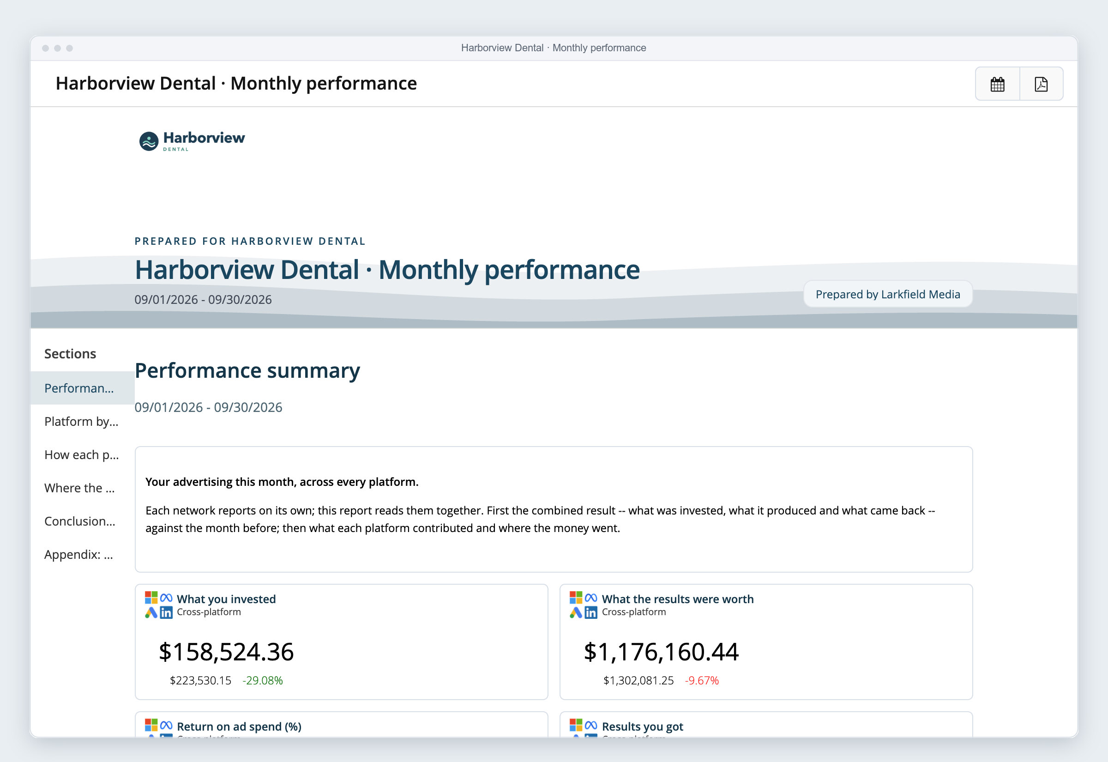
Task: Open the date range calendar picker
Action: click(997, 84)
